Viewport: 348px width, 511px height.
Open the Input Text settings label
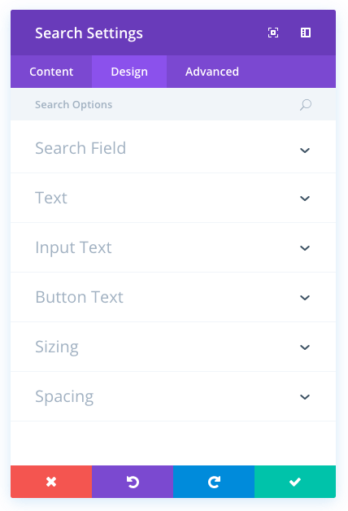coord(73,247)
